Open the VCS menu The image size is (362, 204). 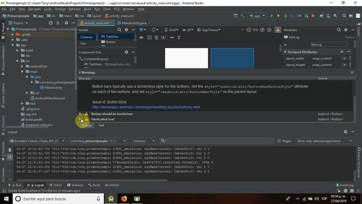[x=117, y=9]
